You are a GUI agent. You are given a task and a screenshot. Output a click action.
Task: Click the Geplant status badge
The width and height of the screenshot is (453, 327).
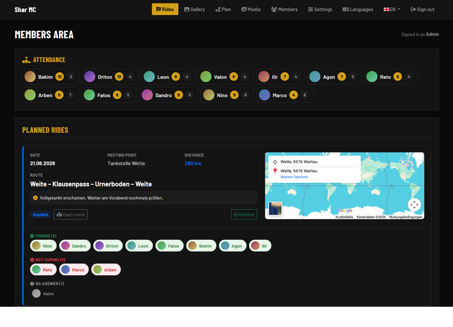(41, 215)
